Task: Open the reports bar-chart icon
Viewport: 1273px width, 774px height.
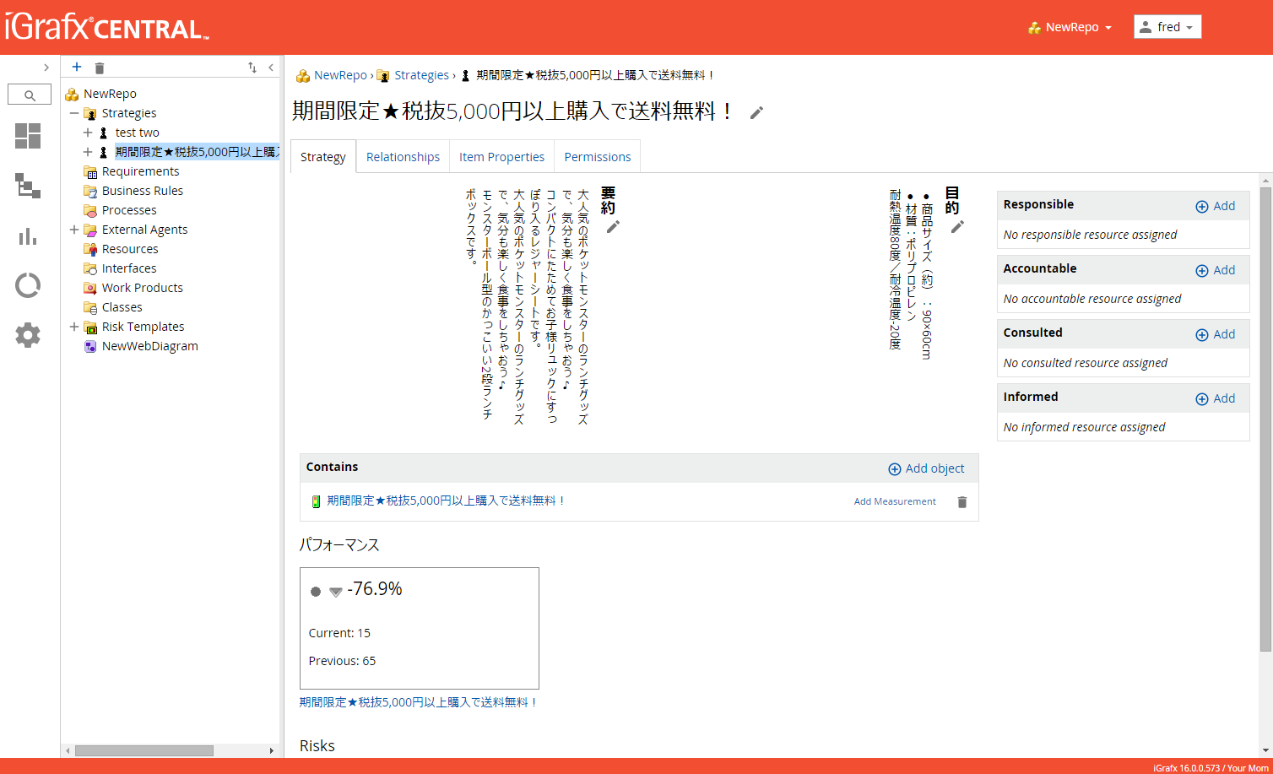Action: coord(28,237)
